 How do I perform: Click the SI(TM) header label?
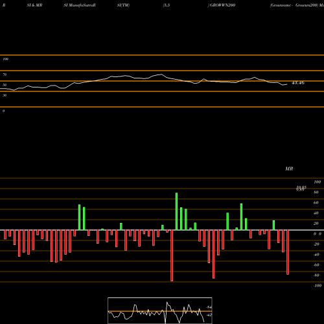point(123,5)
